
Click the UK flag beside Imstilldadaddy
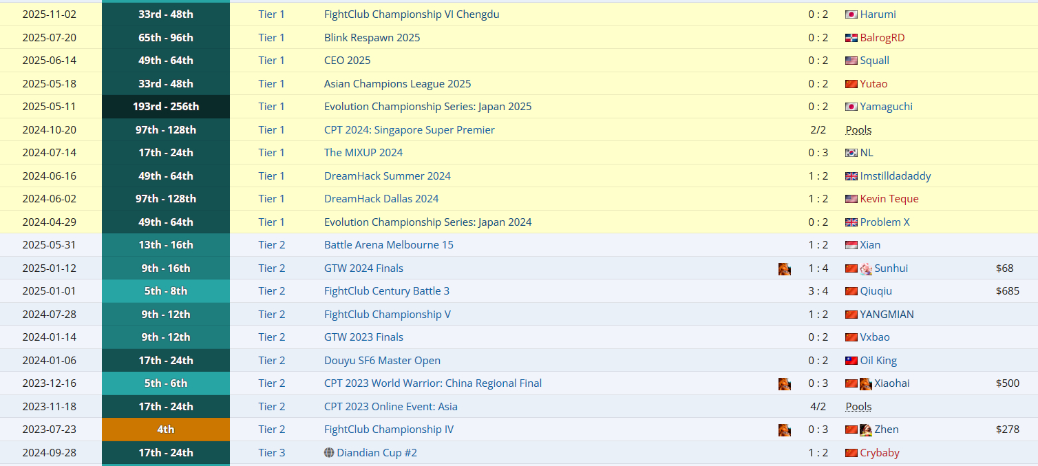pos(851,176)
